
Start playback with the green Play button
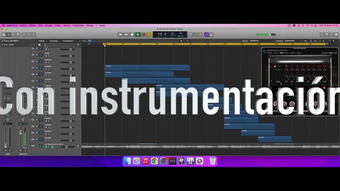[138, 34]
